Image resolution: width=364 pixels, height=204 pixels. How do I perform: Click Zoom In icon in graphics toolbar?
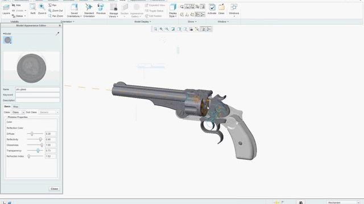(161, 29)
